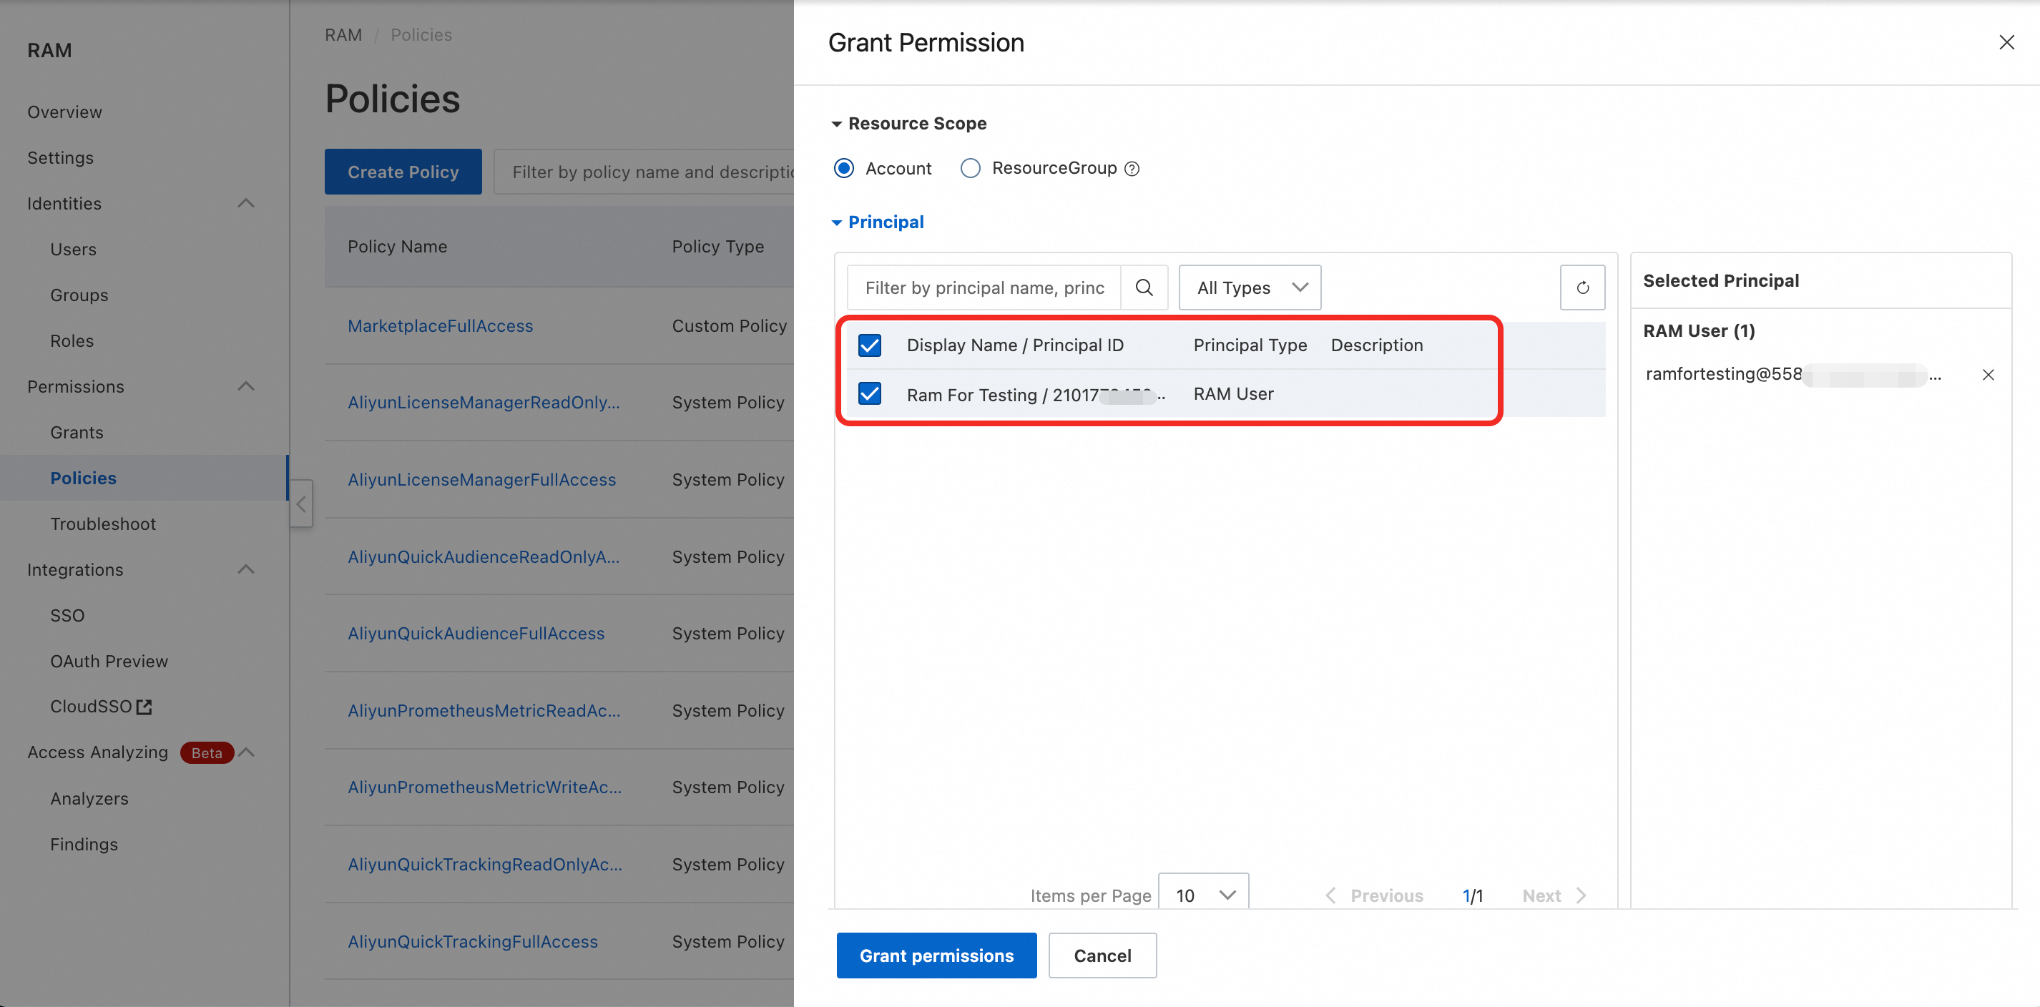Viewport: 2040px width, 1007px height.
Task: Open the AliyunQuickTrackingFullAccess policy
Action: pyautogui.click(x=473, y=941)
